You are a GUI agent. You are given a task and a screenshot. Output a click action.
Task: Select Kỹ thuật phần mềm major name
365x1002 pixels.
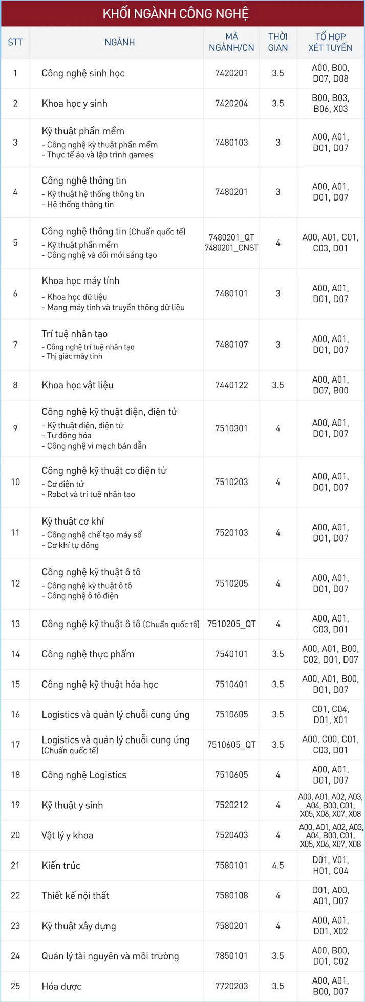coord(83,131)
